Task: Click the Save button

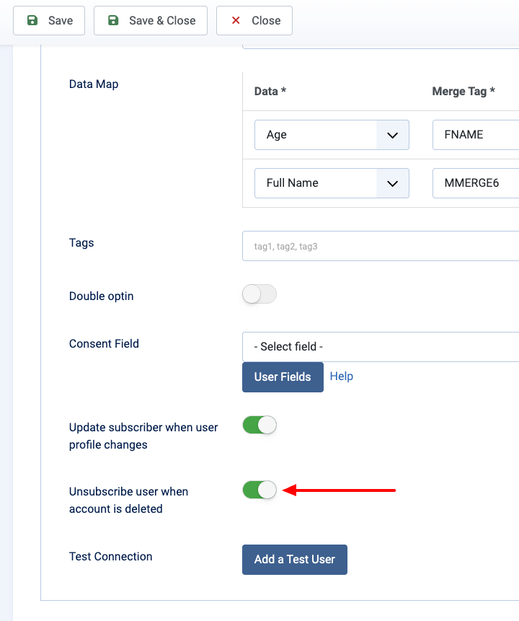Action: pos(49,21)
